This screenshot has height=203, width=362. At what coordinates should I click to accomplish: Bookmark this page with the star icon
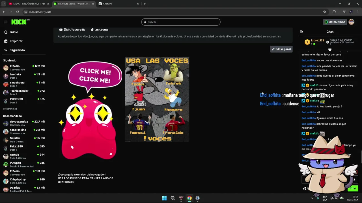pos(325,12)
